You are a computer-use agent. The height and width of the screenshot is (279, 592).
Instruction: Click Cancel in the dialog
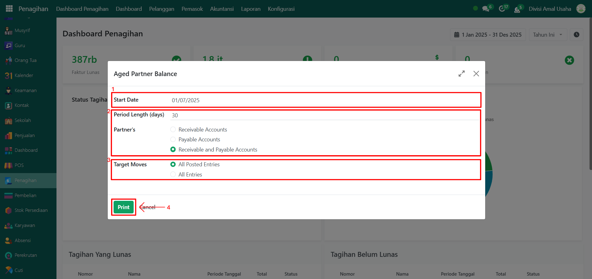[148, 207]
